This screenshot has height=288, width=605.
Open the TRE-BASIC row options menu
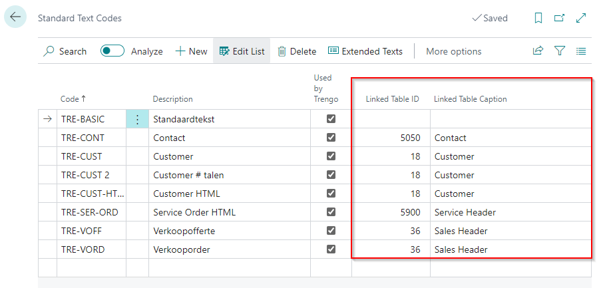pos(137,119)
